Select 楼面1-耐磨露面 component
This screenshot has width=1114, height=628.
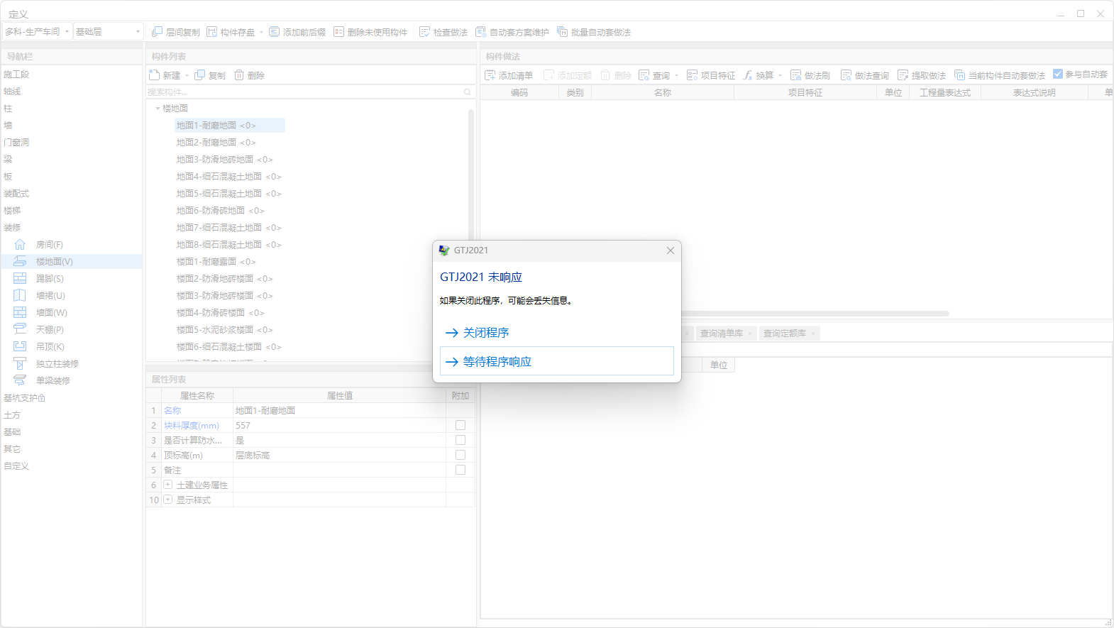(216, 262)
